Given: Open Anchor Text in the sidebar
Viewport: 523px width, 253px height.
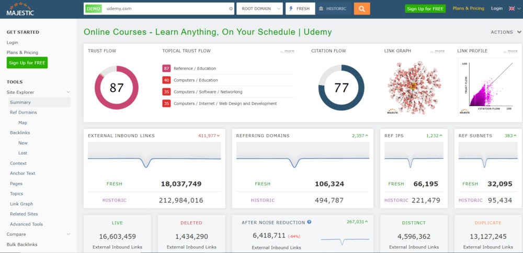Looking at the screenshot, I should click(22, 173).
